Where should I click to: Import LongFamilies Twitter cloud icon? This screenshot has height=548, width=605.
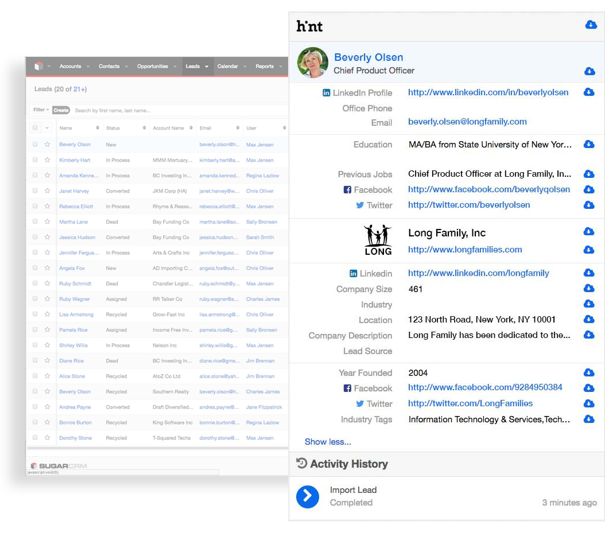point(589,403)
